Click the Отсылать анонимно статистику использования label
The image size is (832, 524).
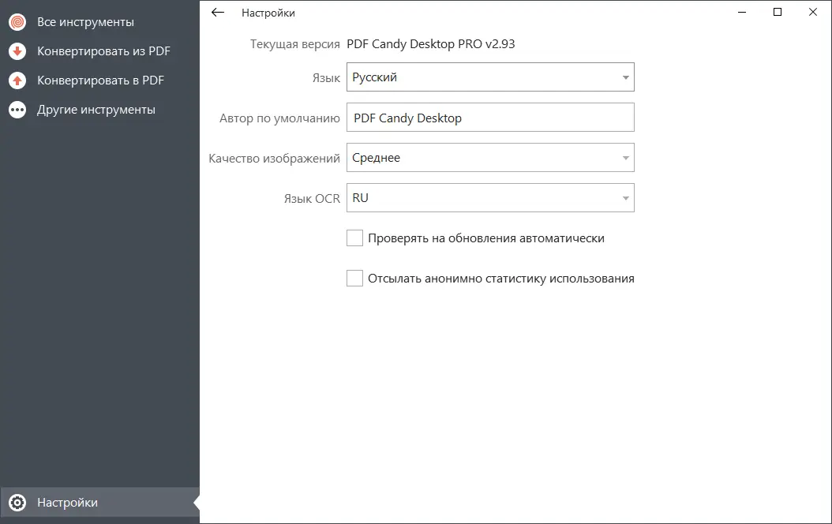(501, 279)
